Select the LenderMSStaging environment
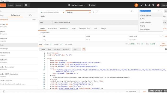The image size is (167, 93). 151,22
